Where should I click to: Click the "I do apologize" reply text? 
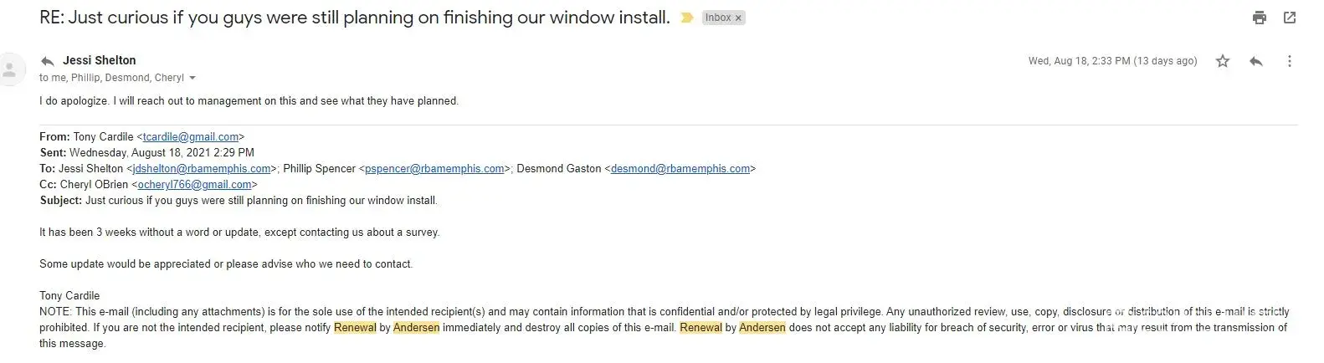click(249, 101)
